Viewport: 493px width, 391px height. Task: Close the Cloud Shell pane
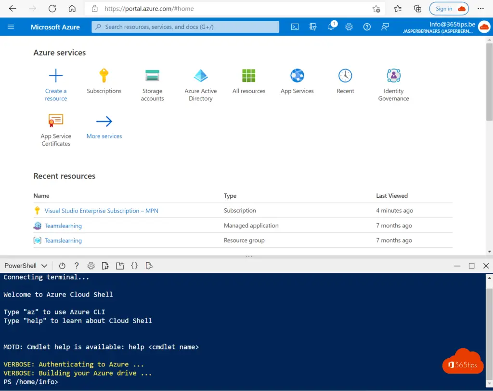tap(486, 266)
